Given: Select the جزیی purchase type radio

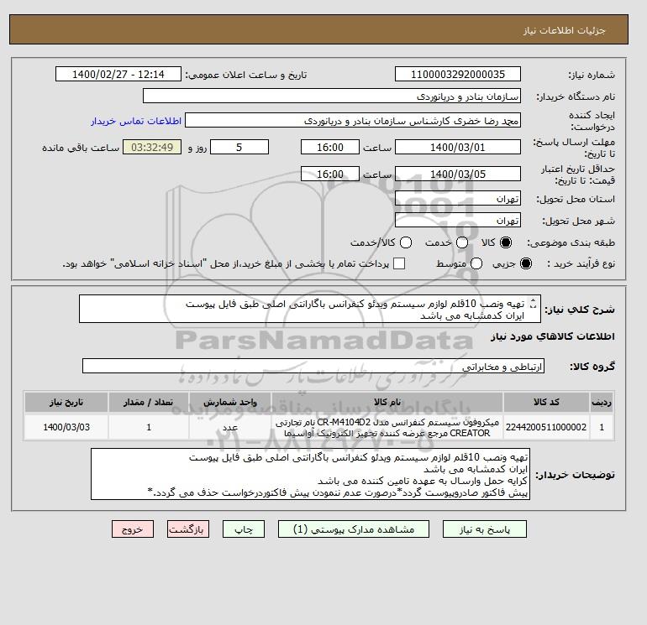Looking at the screenshot, I should (x=526, y=263).
